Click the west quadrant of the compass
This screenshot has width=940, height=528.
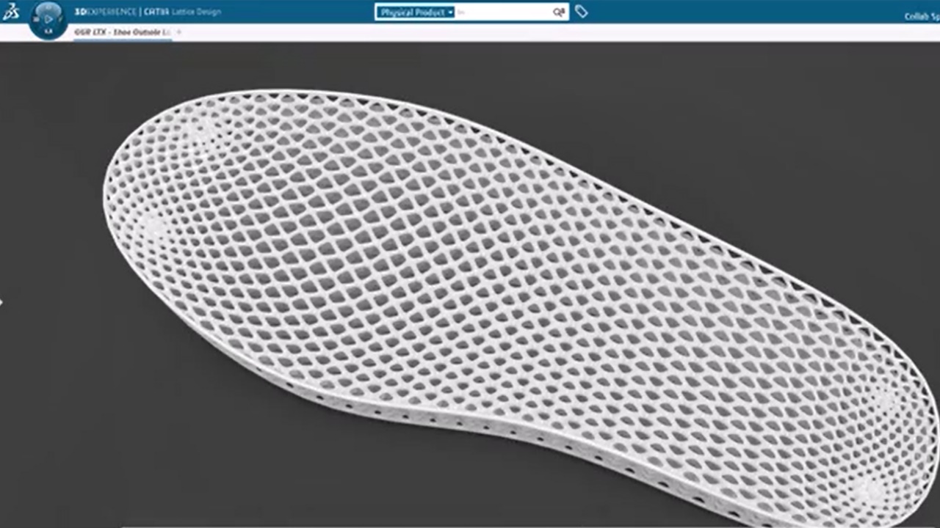pyautogui.click(x=37, y=18)
